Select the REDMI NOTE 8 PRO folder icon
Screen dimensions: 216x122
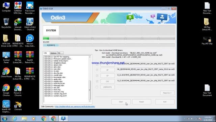(18, 41)
